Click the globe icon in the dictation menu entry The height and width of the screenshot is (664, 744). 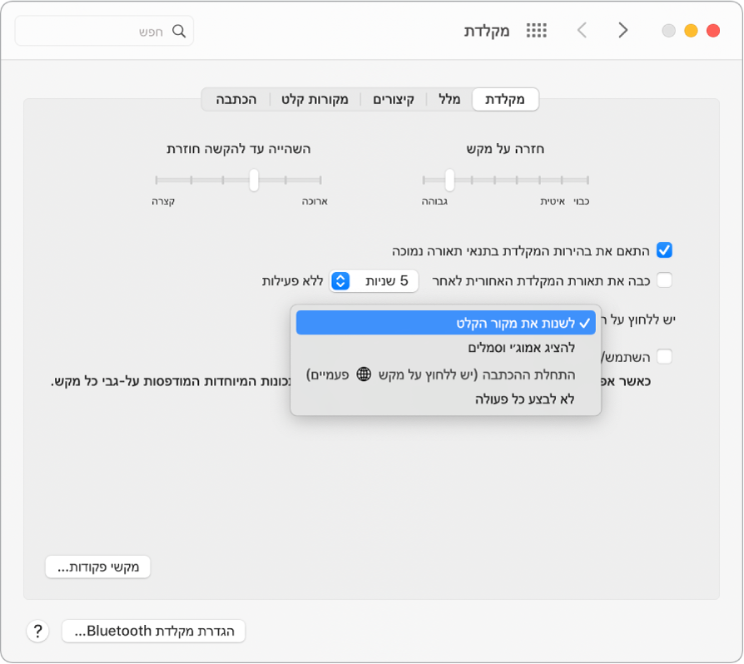pyautogui.click(x=363, y=374)
